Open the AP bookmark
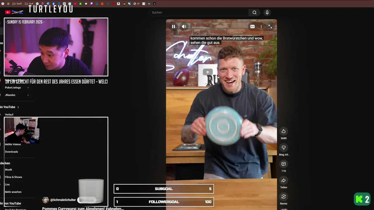The image size is (374, 210). pyautogui.click(x=136, y=4)
